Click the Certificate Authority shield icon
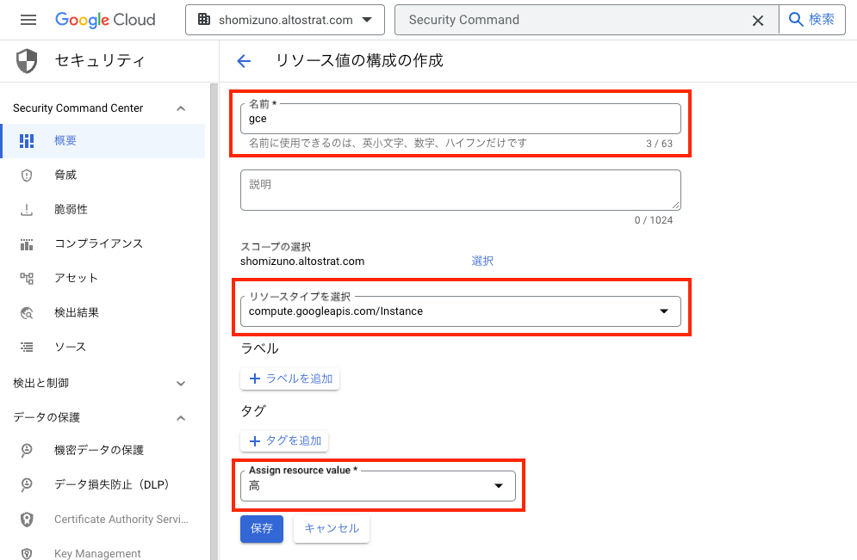The image size is (857, 560). click(27, 520)
